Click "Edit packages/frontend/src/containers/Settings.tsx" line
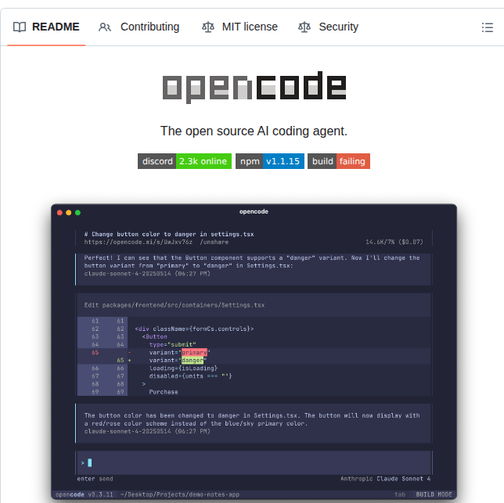This screenshot has width=504, height=503. pyautogui.click(x=175, y=305)
